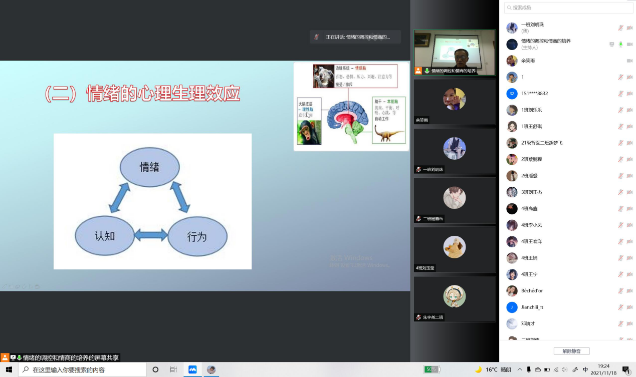Click the Windows Start button
Screen dimensions: 636x377
[9, 369]
